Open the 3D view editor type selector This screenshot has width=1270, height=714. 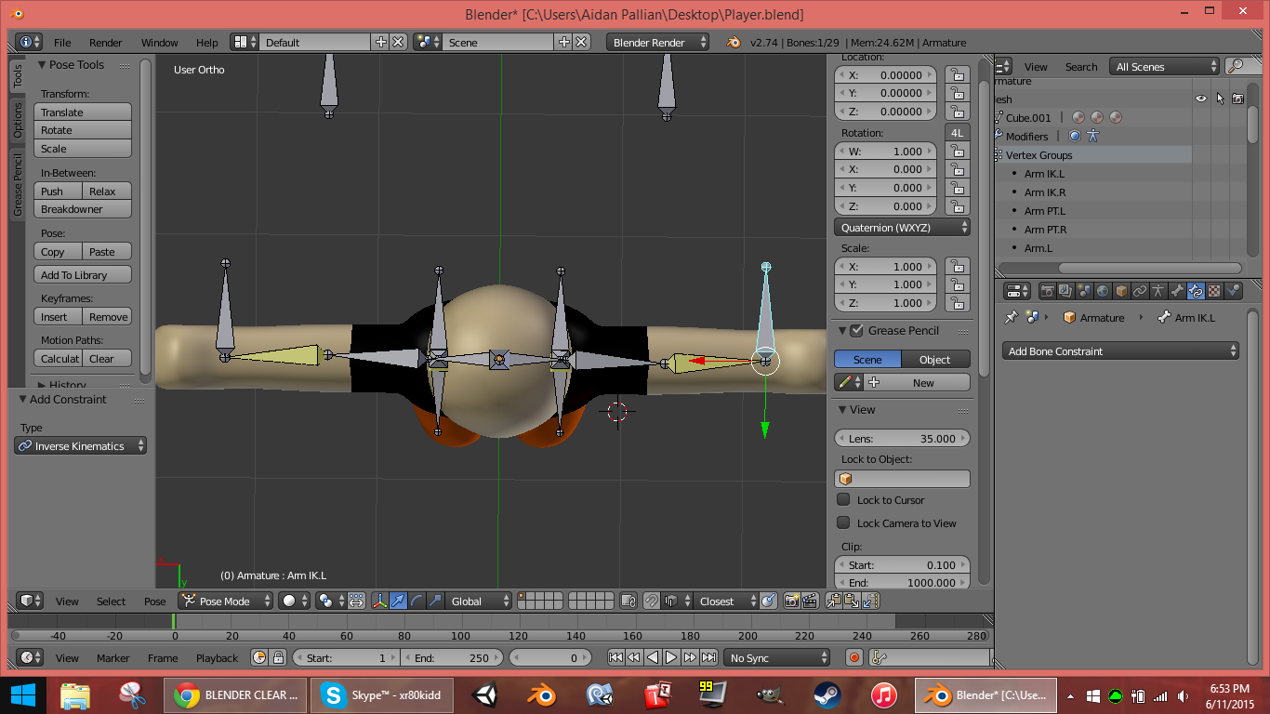pyautogui.click(x=30, y=601)
